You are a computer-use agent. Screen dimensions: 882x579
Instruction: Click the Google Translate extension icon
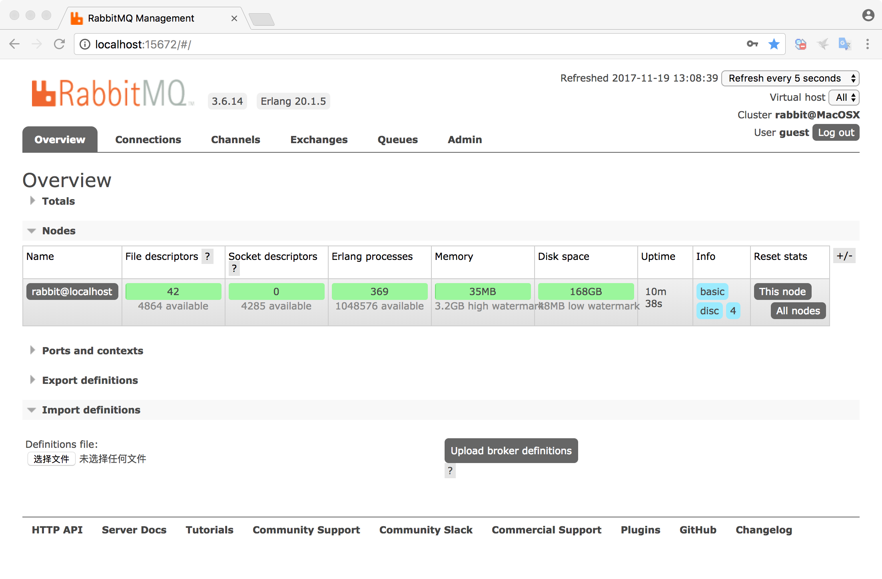(844, 44)
